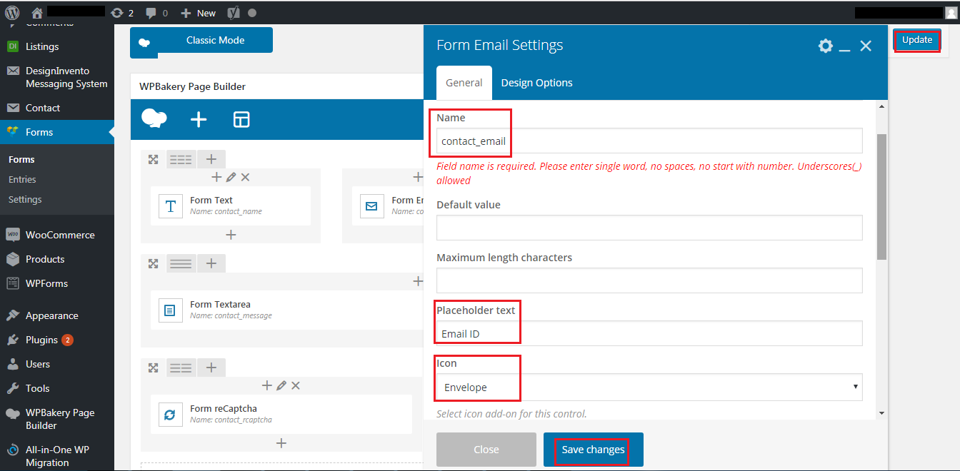Add a column to Form Textarea row

[211, 263]
